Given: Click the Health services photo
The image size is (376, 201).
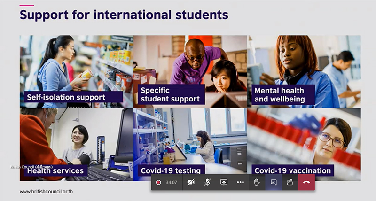Looking at the screenshot, I should [76, 145].
